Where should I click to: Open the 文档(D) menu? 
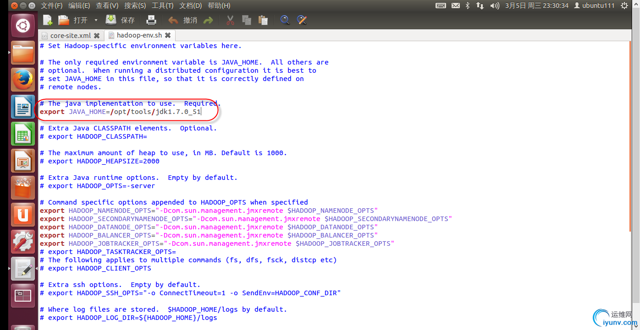191,5
